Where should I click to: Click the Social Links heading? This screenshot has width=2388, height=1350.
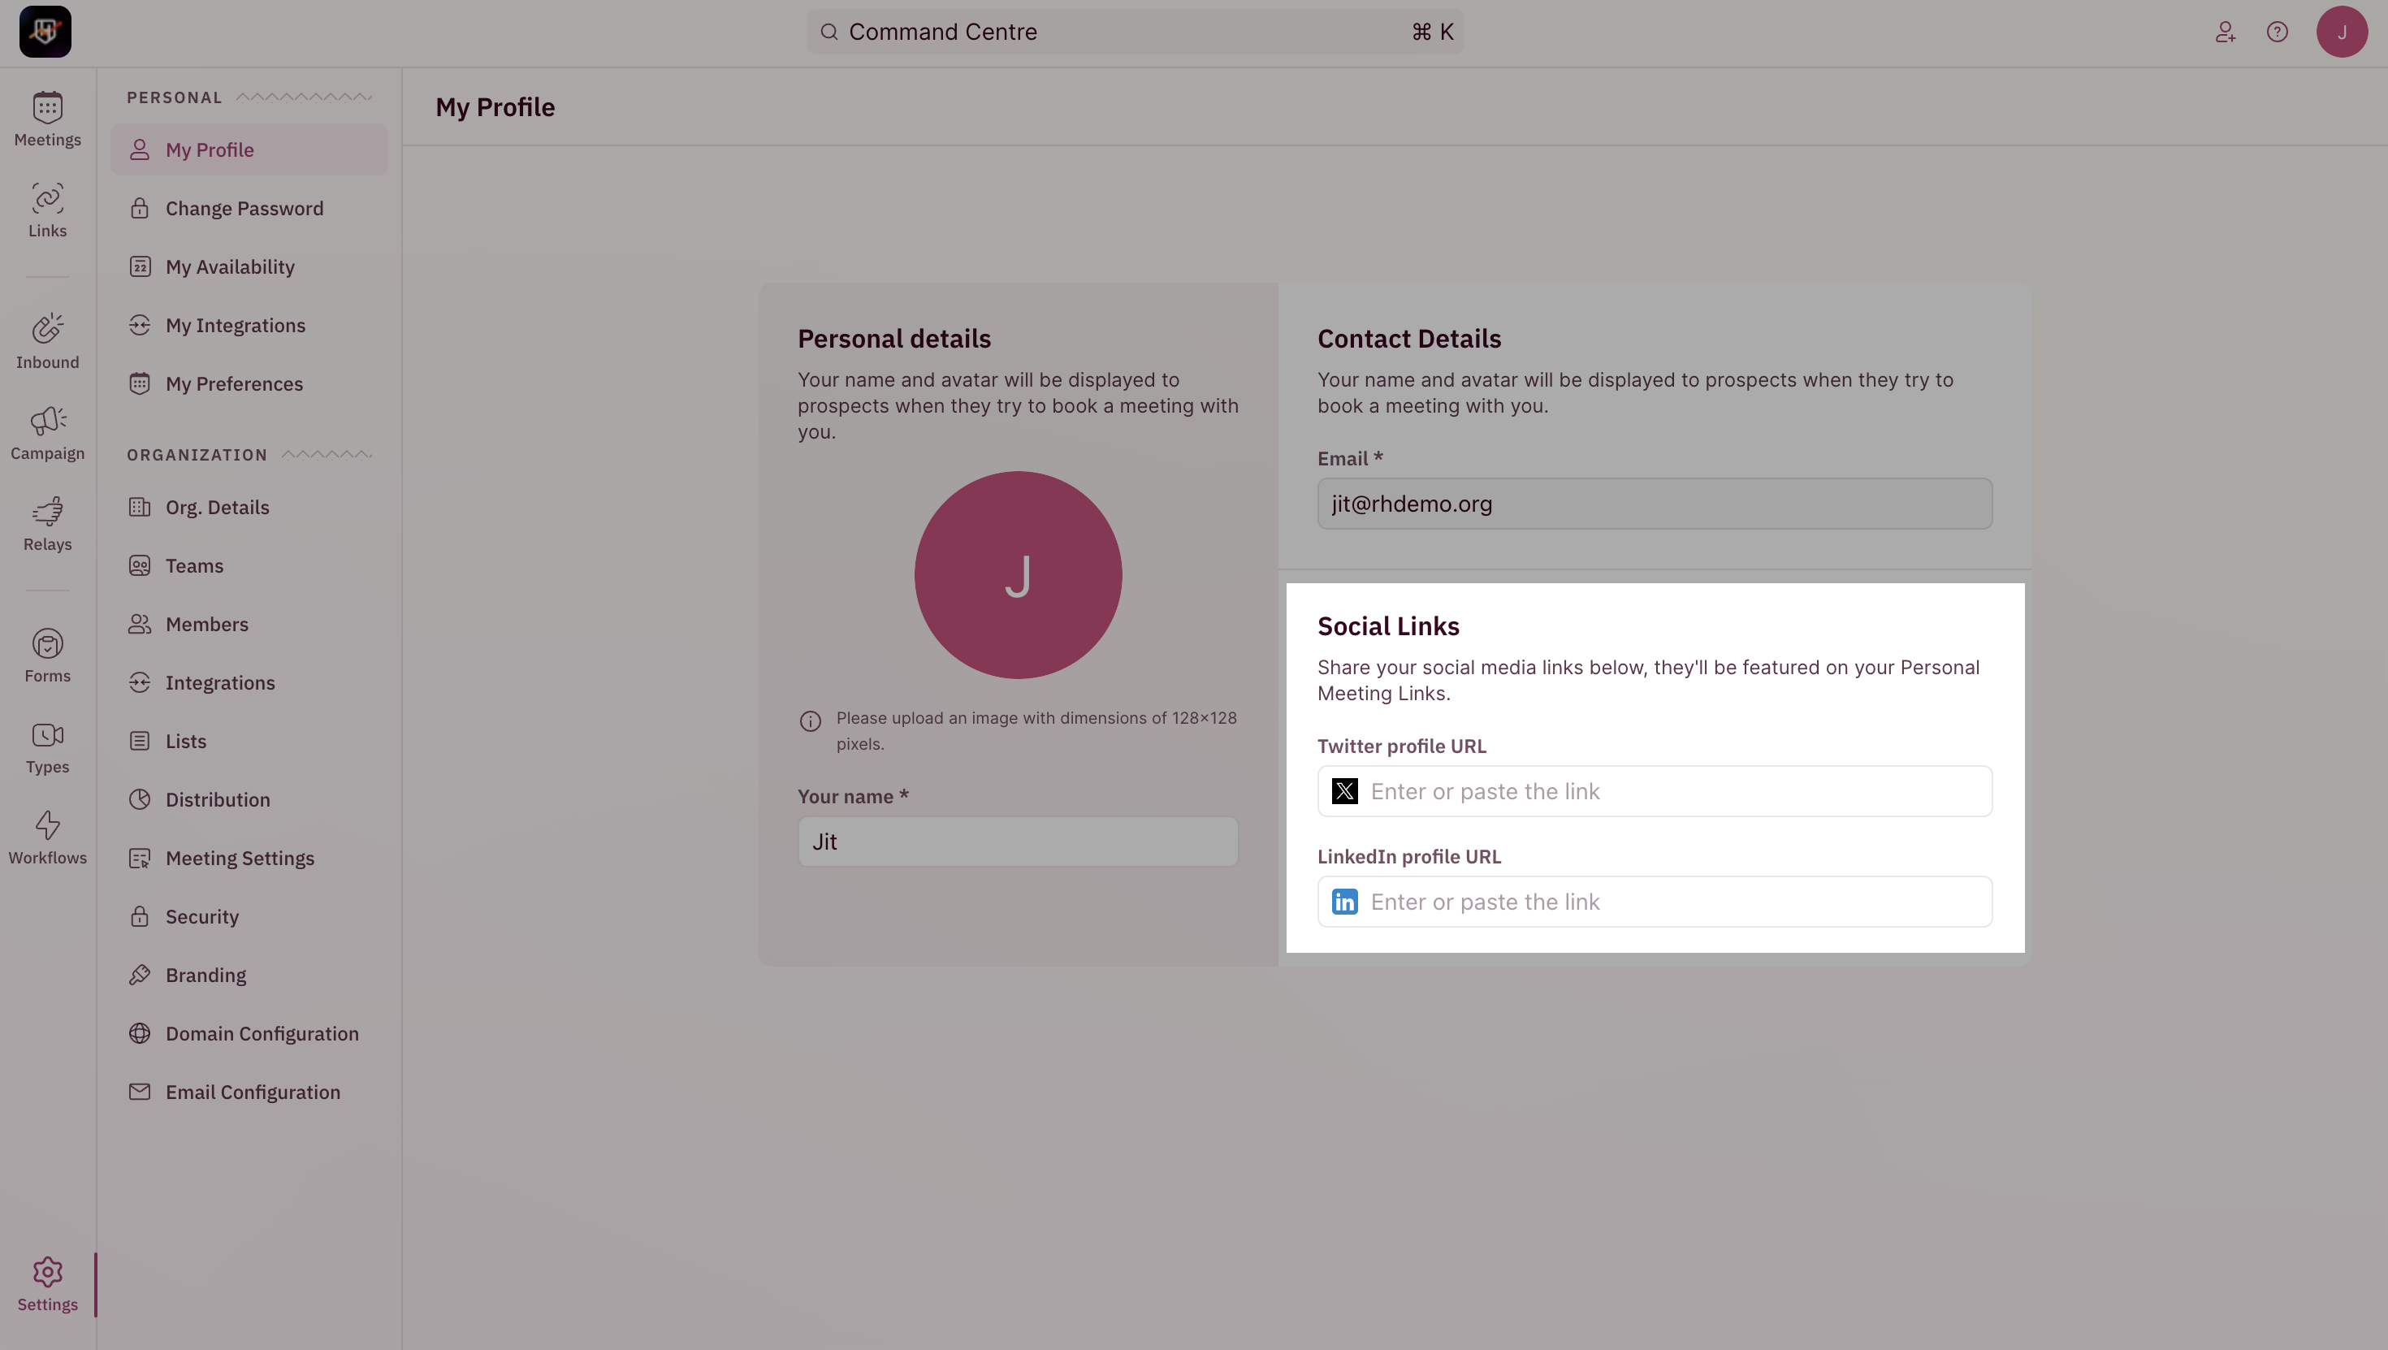pyautogui.click(x=1388, y=626)
